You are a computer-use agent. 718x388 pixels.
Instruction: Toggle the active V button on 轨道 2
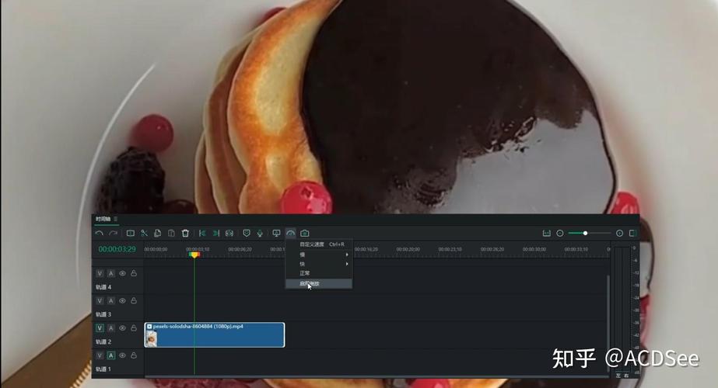pos(100,328)
